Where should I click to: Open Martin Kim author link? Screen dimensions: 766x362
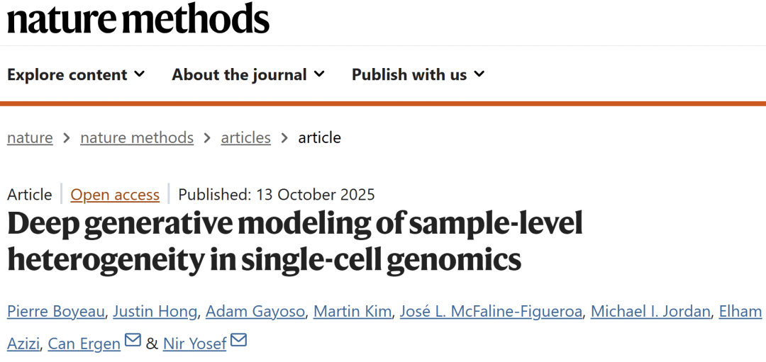click(352, 311)
